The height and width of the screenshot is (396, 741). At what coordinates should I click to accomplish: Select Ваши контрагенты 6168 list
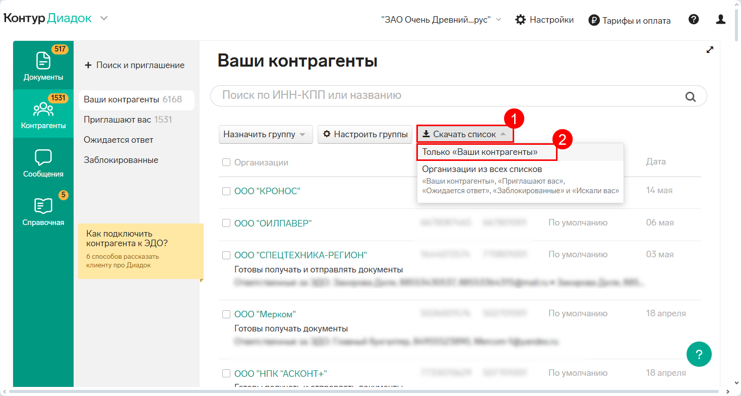point(136,99)
